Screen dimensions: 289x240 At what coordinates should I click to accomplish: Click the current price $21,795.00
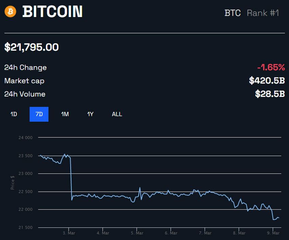coord(31,47)
